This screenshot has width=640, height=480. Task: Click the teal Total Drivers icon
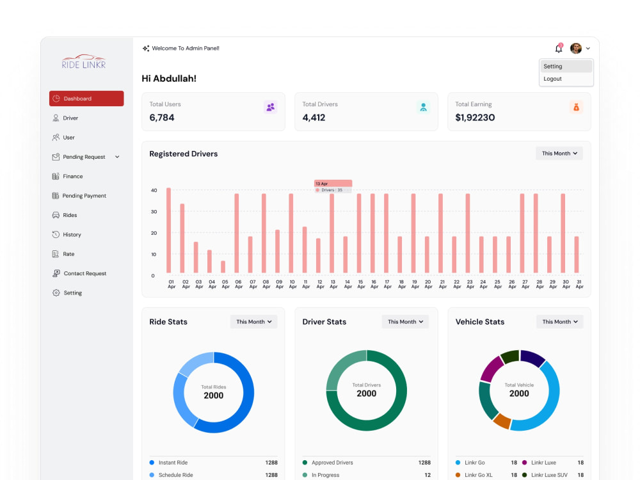pyautogui.click(x=423, y=107)
